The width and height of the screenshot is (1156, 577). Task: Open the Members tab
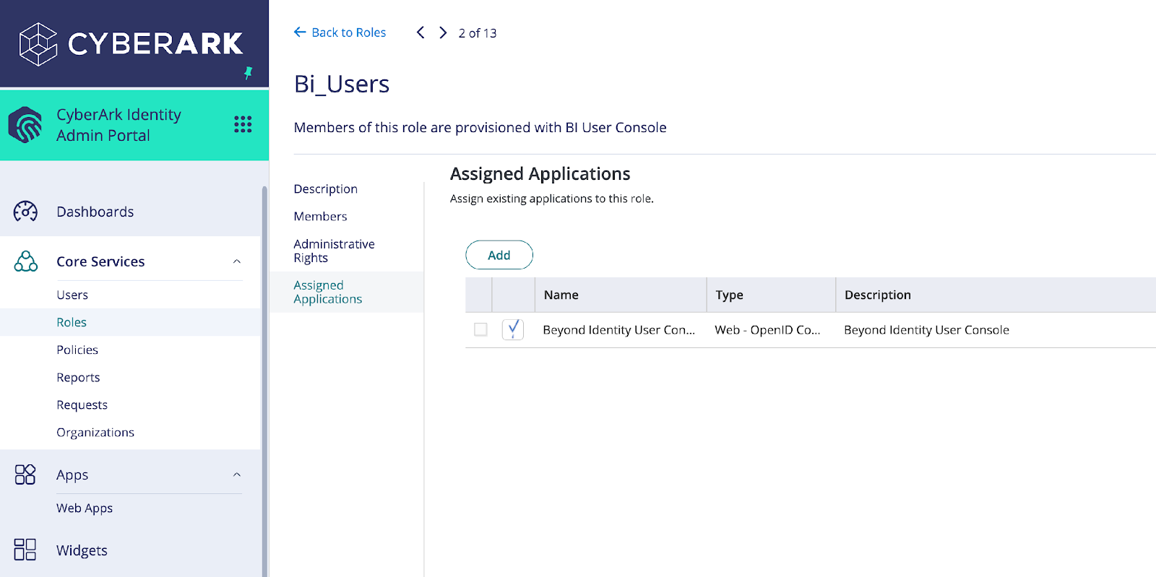tap(320, 217)
